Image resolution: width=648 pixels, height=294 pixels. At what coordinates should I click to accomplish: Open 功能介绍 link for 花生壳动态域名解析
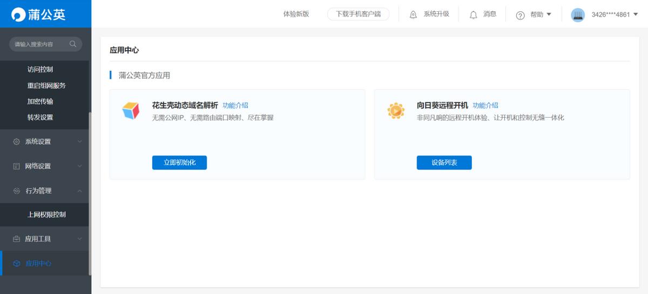coord(235,105)
